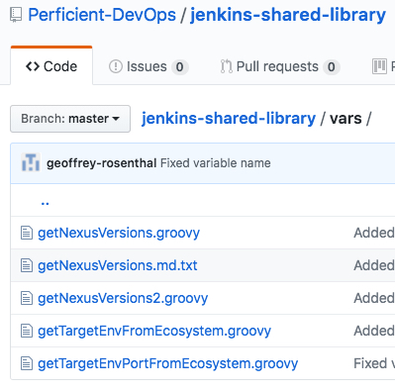The height and width of the screenshot is (391, 395).
Task: Click the Issues exclamation circle icon
Action: click(116, 66)
